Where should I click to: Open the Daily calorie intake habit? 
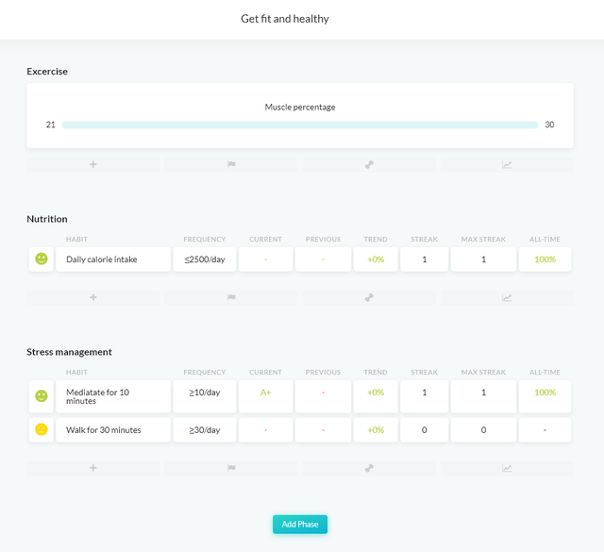click(113, 259)
